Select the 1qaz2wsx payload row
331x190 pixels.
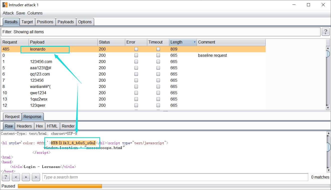coord(133,99)
